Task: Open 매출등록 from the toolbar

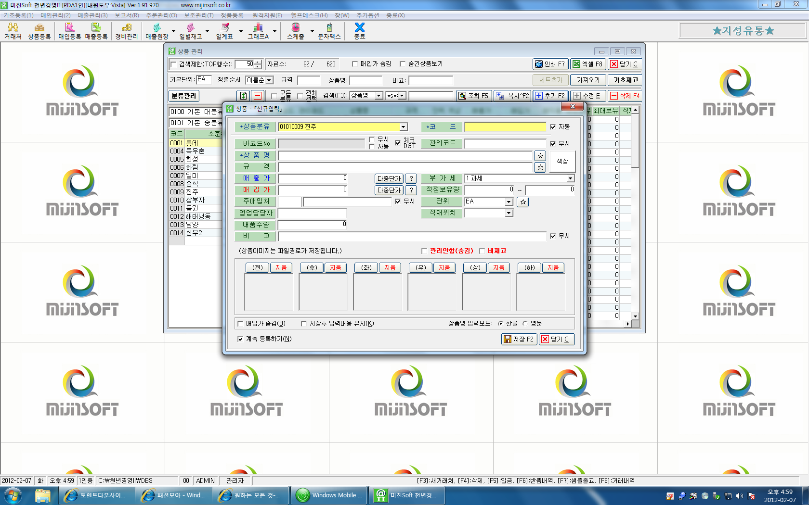Action: pyautogui.click(x=96, y=31)
